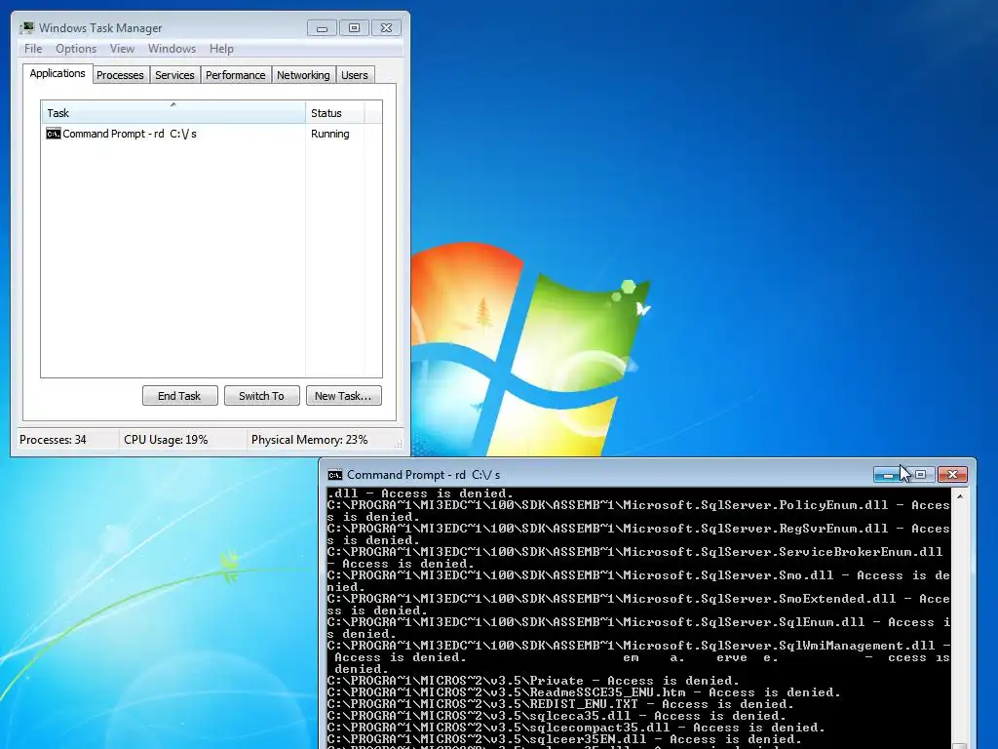The image size is (998, 749).
Task: Open the Windows menu in Task Manager
Action: 172,49
